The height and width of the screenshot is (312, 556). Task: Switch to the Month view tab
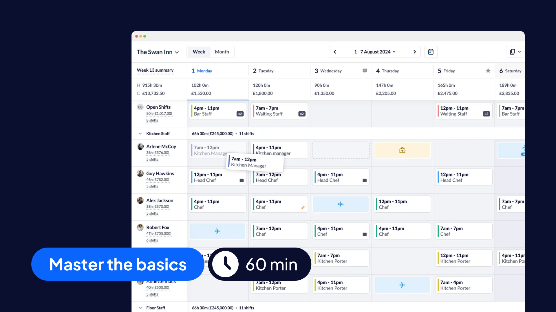[x=222, y=52]
